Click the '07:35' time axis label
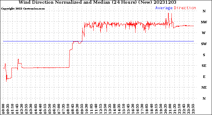This screenshot has width=212, height=115. (x=63, y=109)
